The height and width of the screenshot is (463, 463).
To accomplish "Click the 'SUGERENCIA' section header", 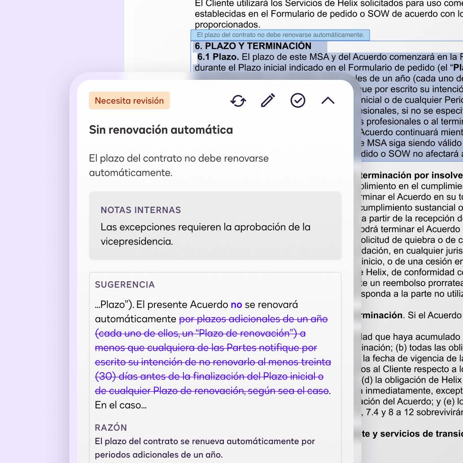I will click(x=125, y=285).
